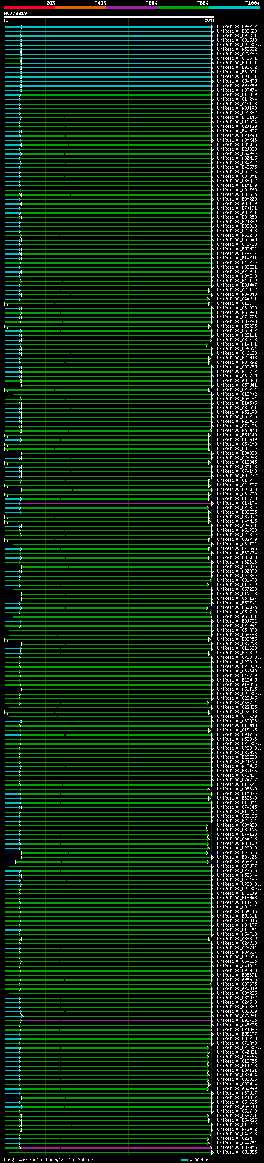Select label UniRef100_A3ESI9
This screenshot has height=1163, width=264.
tap(237, 939)
